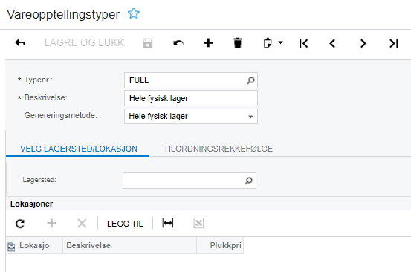Expand the Genereringsmetode dropdown
Viewport: 411px width, 272px height.
coord(250,117)
